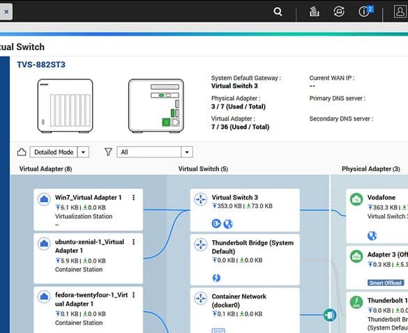The image size is (408, 333).
Task: Select the Virtual Switch 3 card title
Action: tap(235, 198)
